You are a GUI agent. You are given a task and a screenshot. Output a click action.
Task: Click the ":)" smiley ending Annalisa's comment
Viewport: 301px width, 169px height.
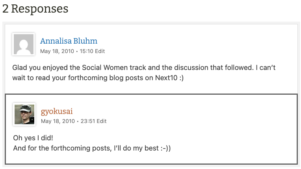pyautogui.click(x=181, y=78)
